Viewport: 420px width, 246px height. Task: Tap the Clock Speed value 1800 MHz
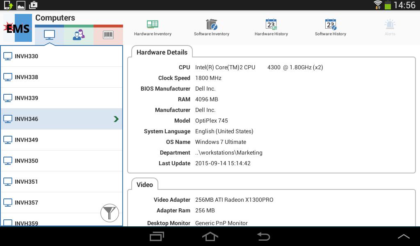[x=208, y=78]
